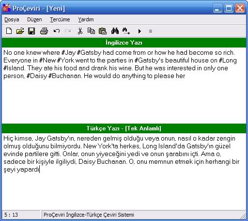Screen dimensions: 248x221
Task: Start translation with the play button
Action: click(139, 31)
